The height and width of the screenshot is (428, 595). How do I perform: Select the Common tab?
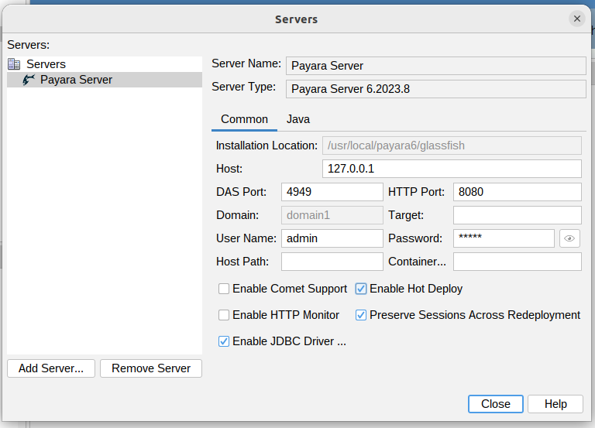(x=244, y=119)
